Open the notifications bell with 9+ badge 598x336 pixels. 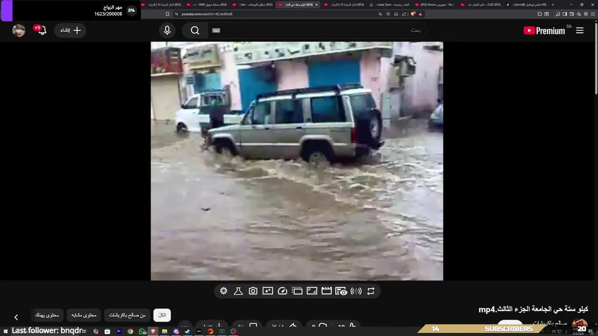(41, 30)
